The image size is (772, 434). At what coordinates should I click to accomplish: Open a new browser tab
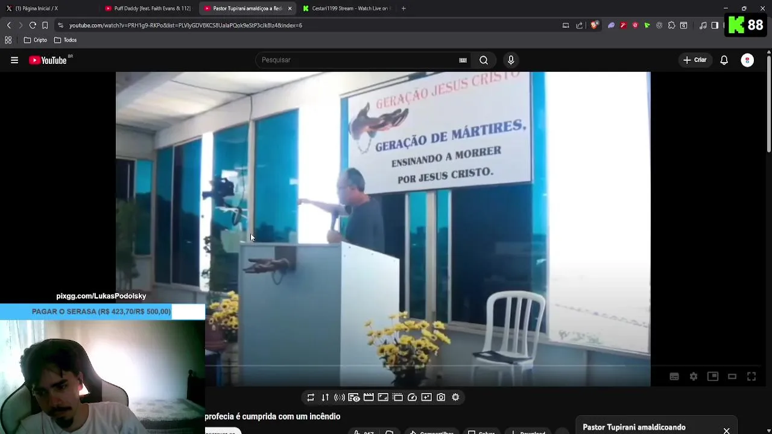click(403, 8)
